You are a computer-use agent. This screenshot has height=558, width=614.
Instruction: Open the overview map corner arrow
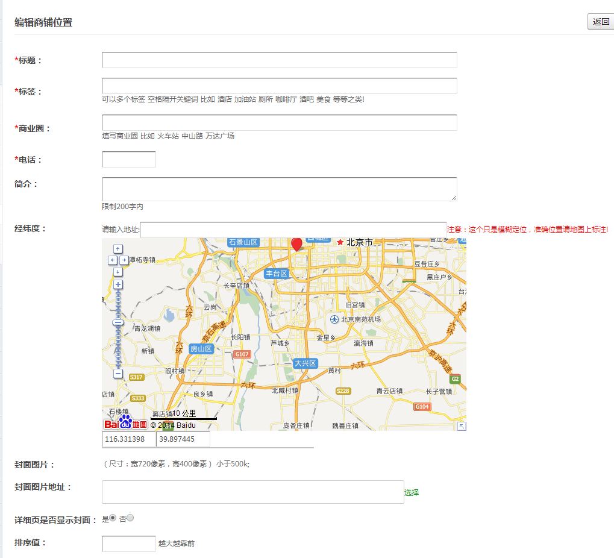point(462,426)
